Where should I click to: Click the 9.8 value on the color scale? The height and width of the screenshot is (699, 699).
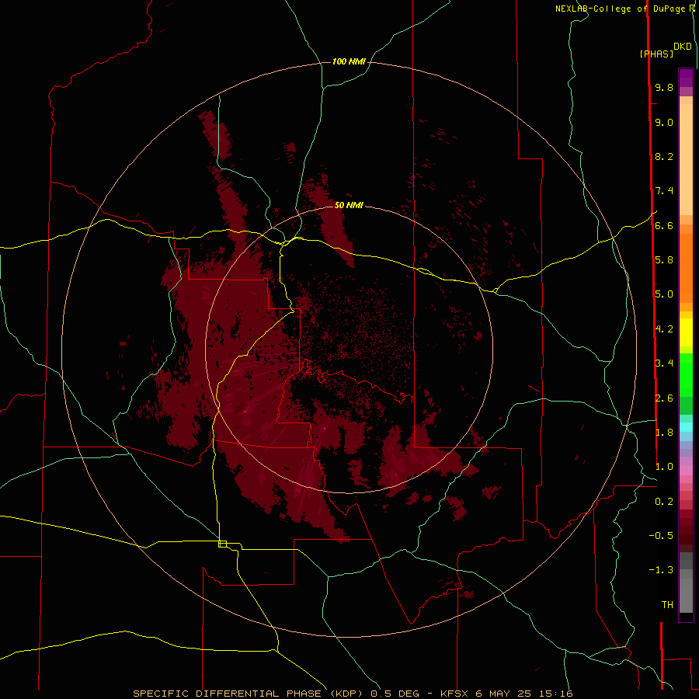(x=664, y=87)
